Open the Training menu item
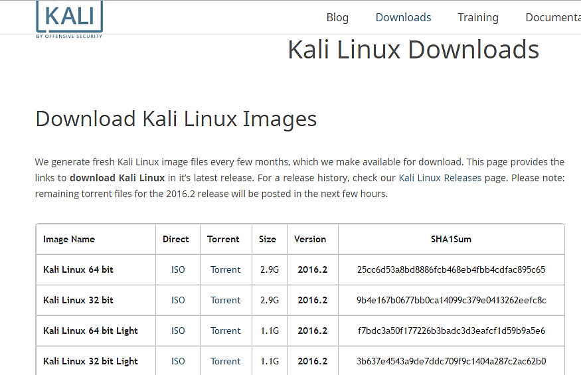The width and height of the screenshot is (581, 375). pos(478,17)
